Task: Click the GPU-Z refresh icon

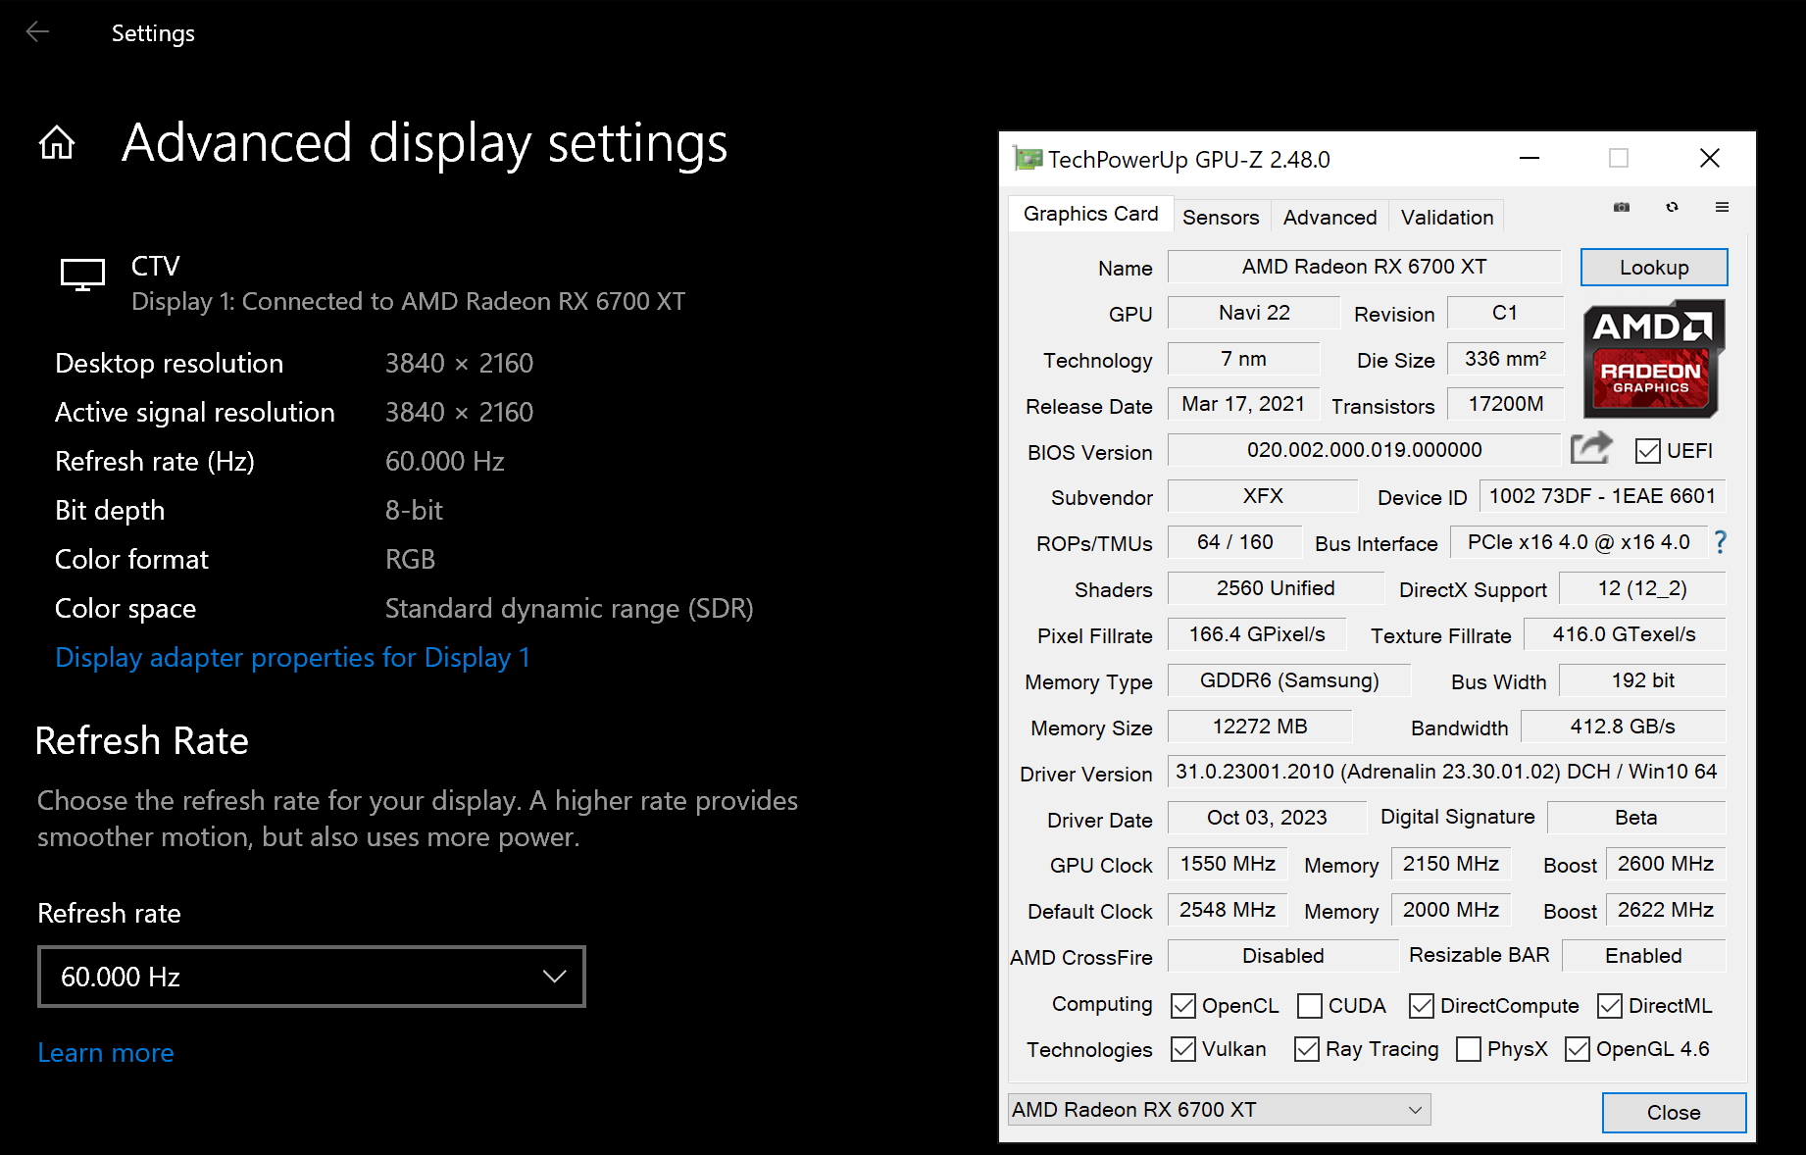Action: 1672,207
